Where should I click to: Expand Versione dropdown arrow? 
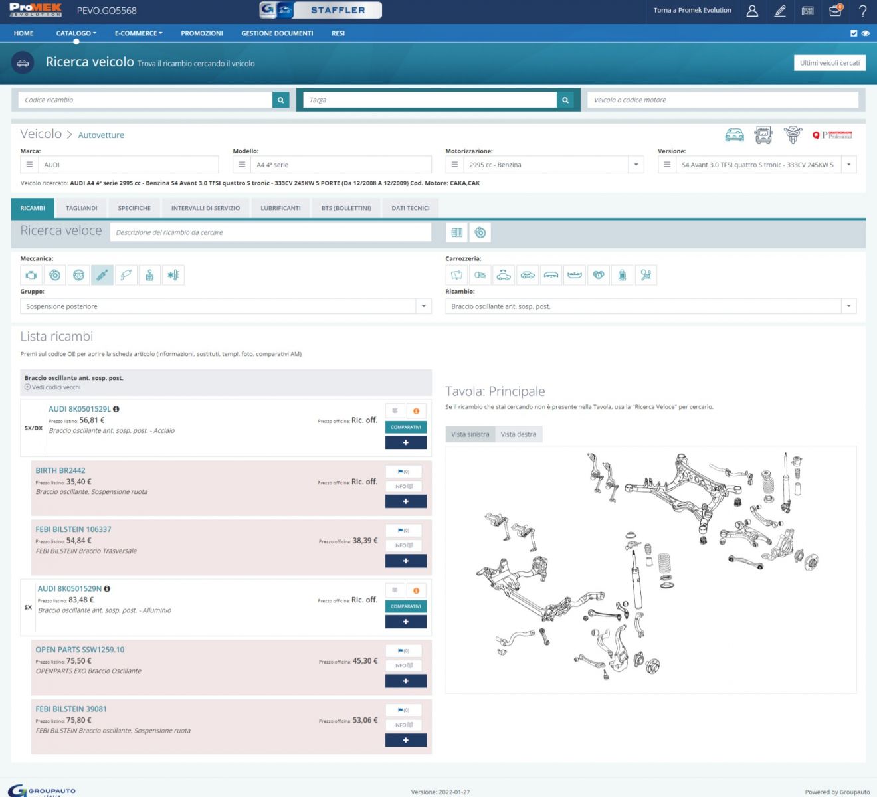coord(848,165)
